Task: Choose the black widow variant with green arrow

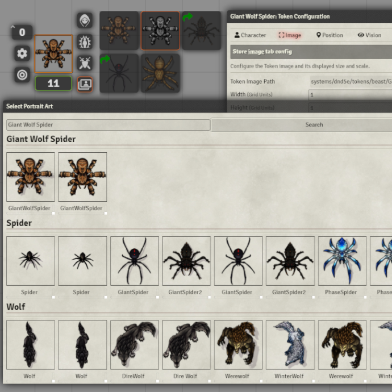Action: [x=119, y=73]
